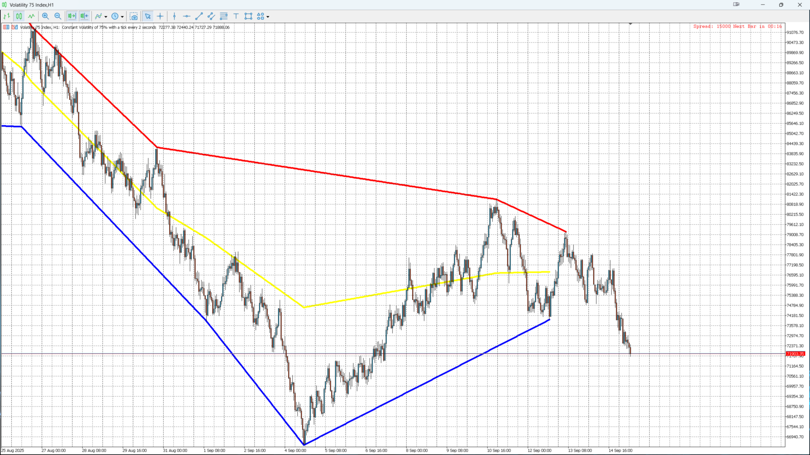Select the trendline drawing tool
The width and height of the screenshot is (810, 455).
[x=199, y=16]
